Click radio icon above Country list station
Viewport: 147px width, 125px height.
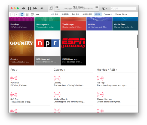click(x=57, y=78)
